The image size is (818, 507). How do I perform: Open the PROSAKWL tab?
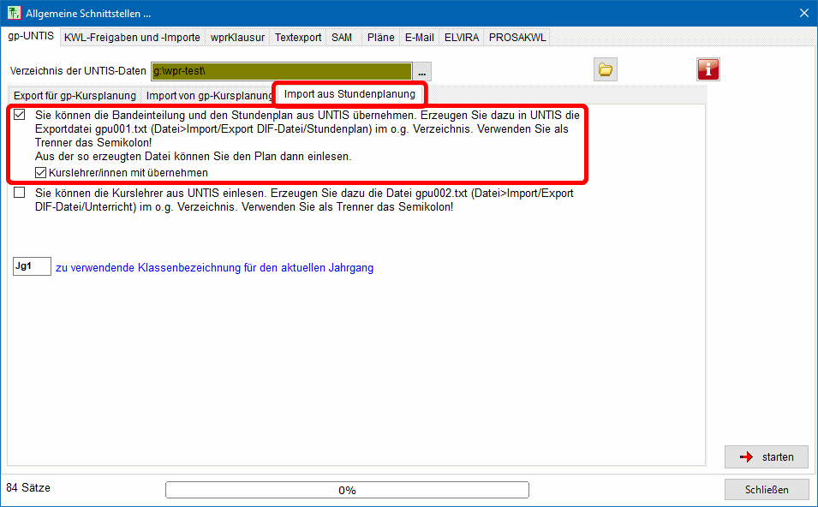click(x=516, y=38)
